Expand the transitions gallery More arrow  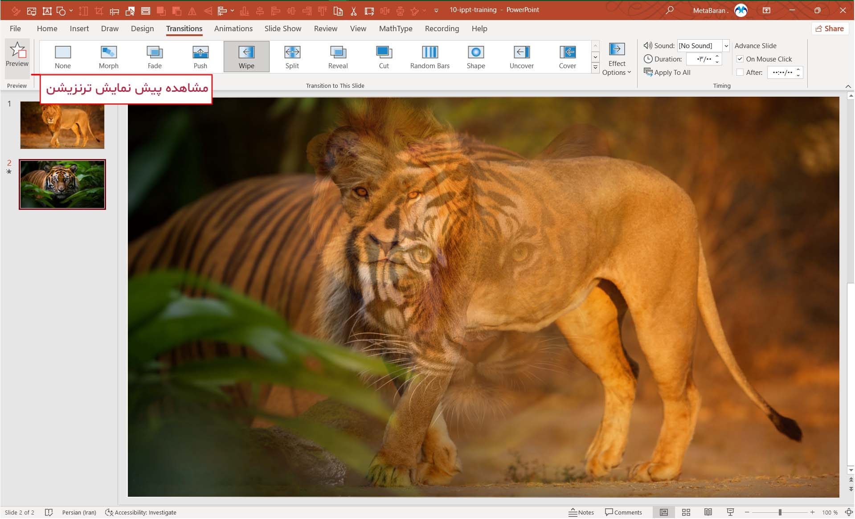tap(595, 68)
